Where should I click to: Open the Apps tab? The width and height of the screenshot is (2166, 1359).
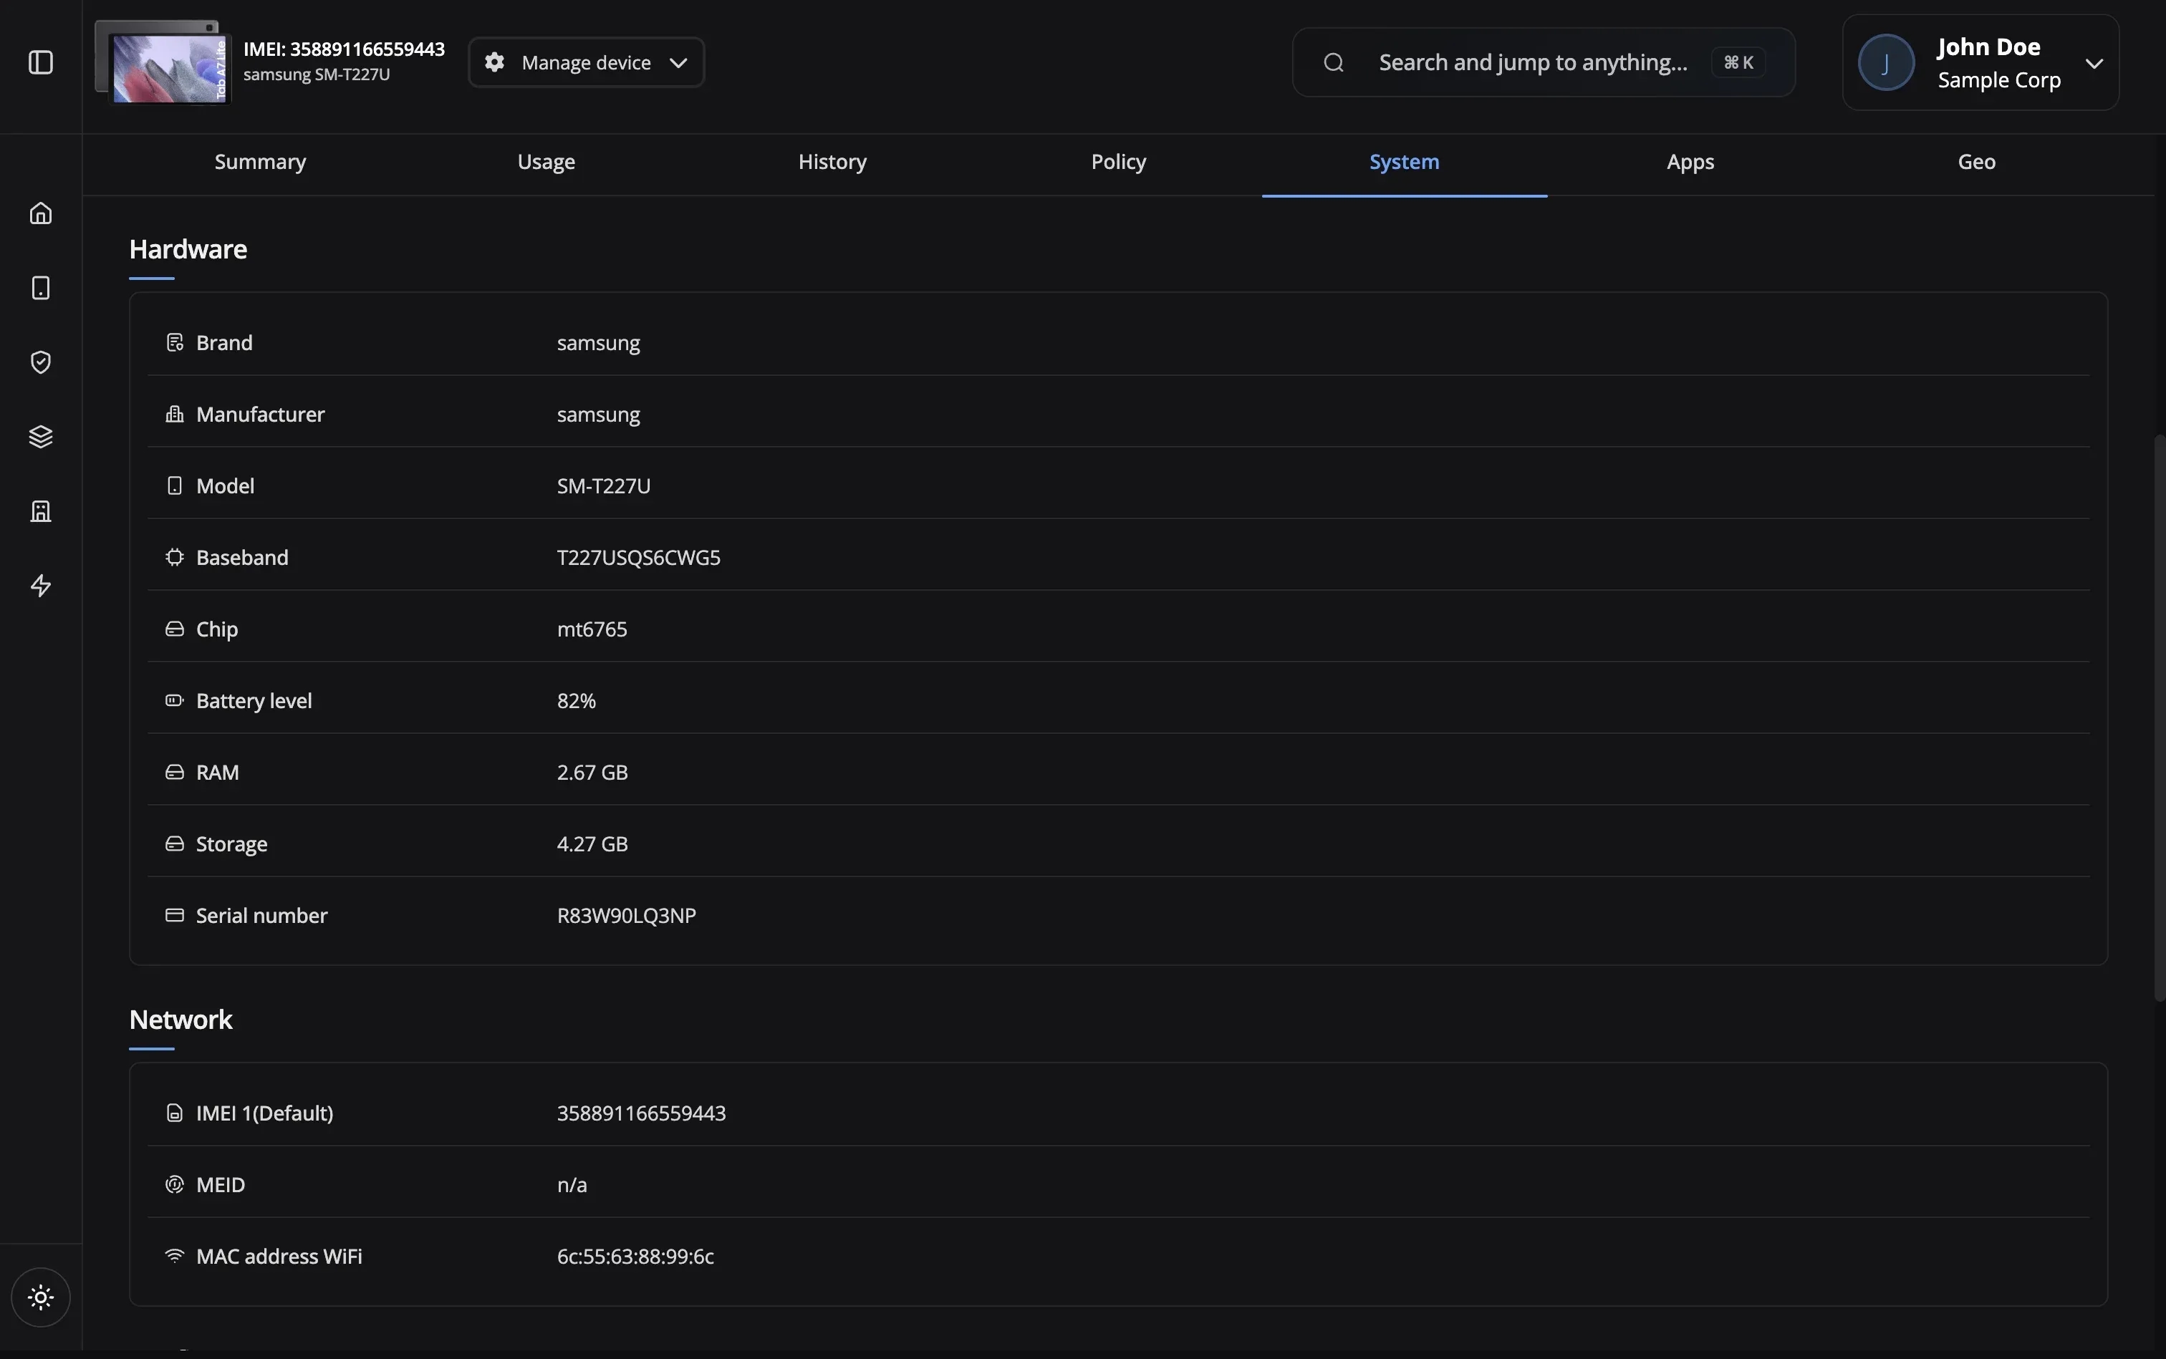1690,162
